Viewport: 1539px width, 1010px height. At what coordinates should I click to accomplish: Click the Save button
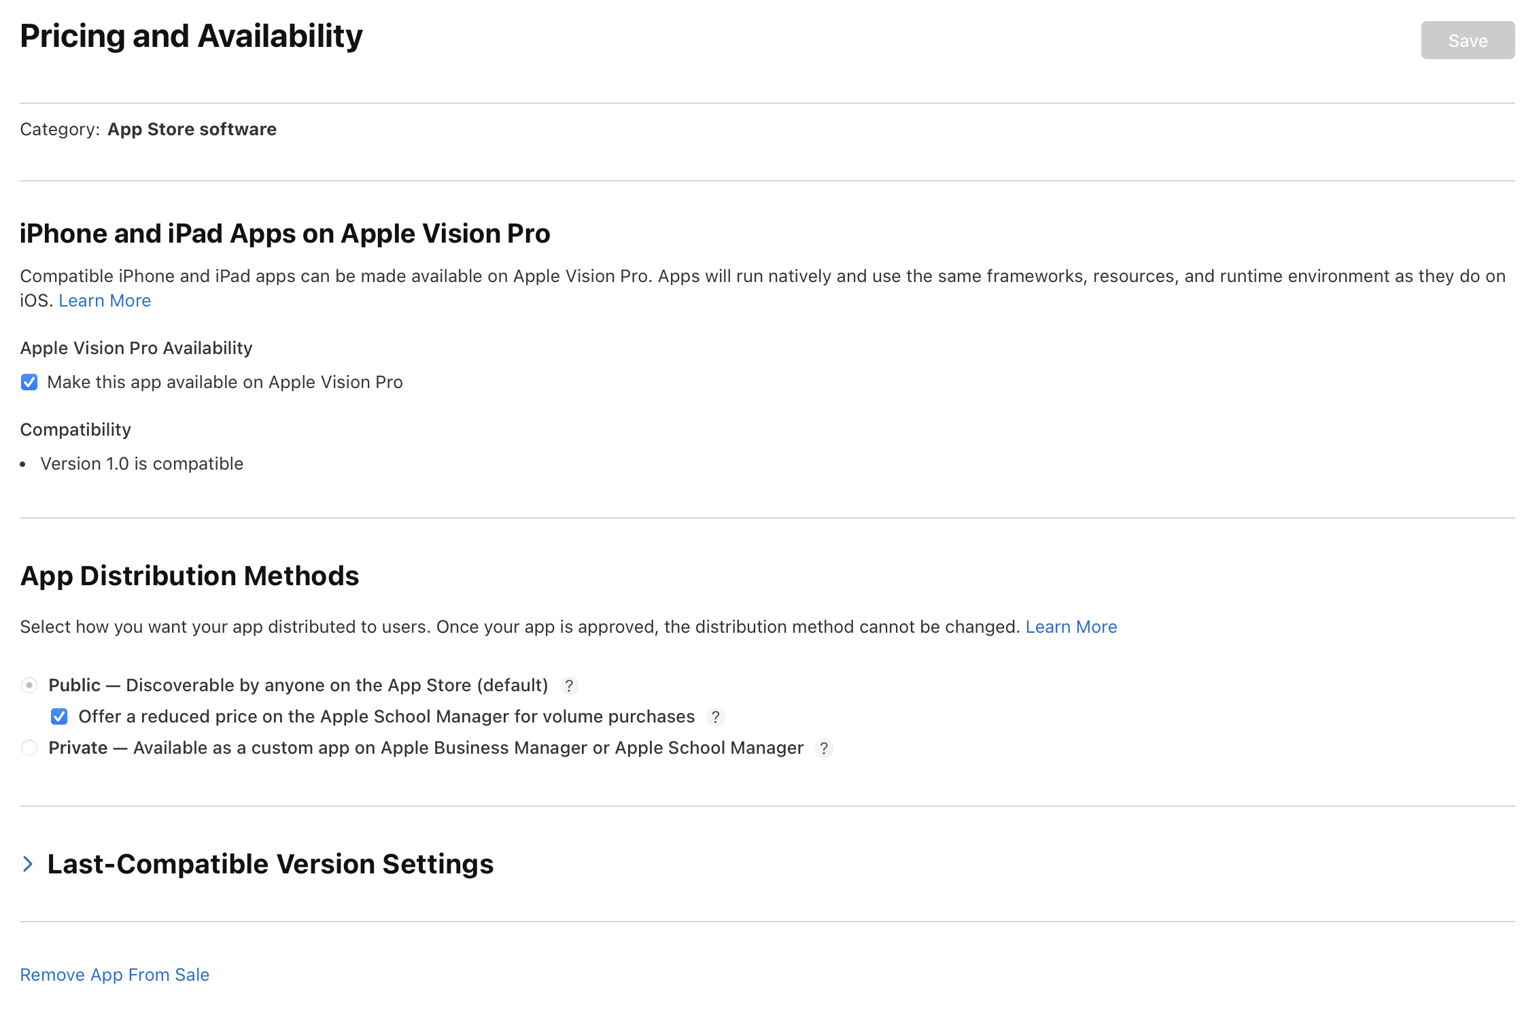[1468, 40]
